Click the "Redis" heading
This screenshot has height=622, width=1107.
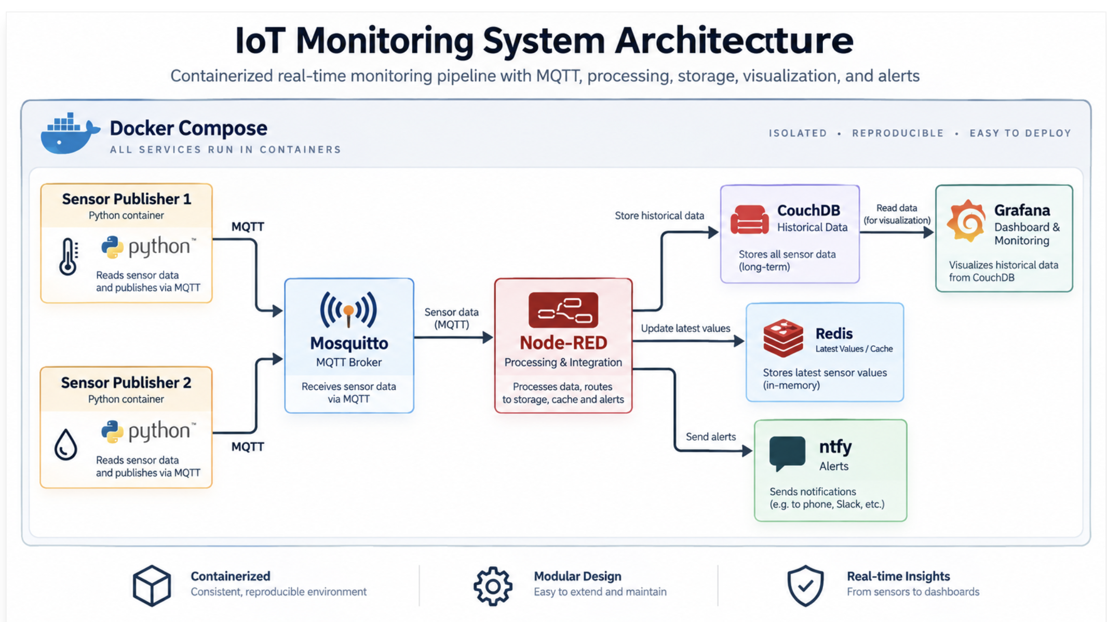tap(834, 333)
